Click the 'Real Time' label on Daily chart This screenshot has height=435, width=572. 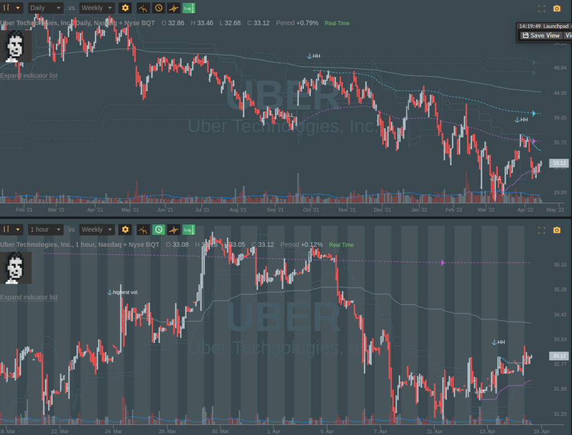coord(337,23)
